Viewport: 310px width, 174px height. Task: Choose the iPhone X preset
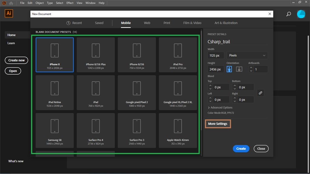pos(55,55)
